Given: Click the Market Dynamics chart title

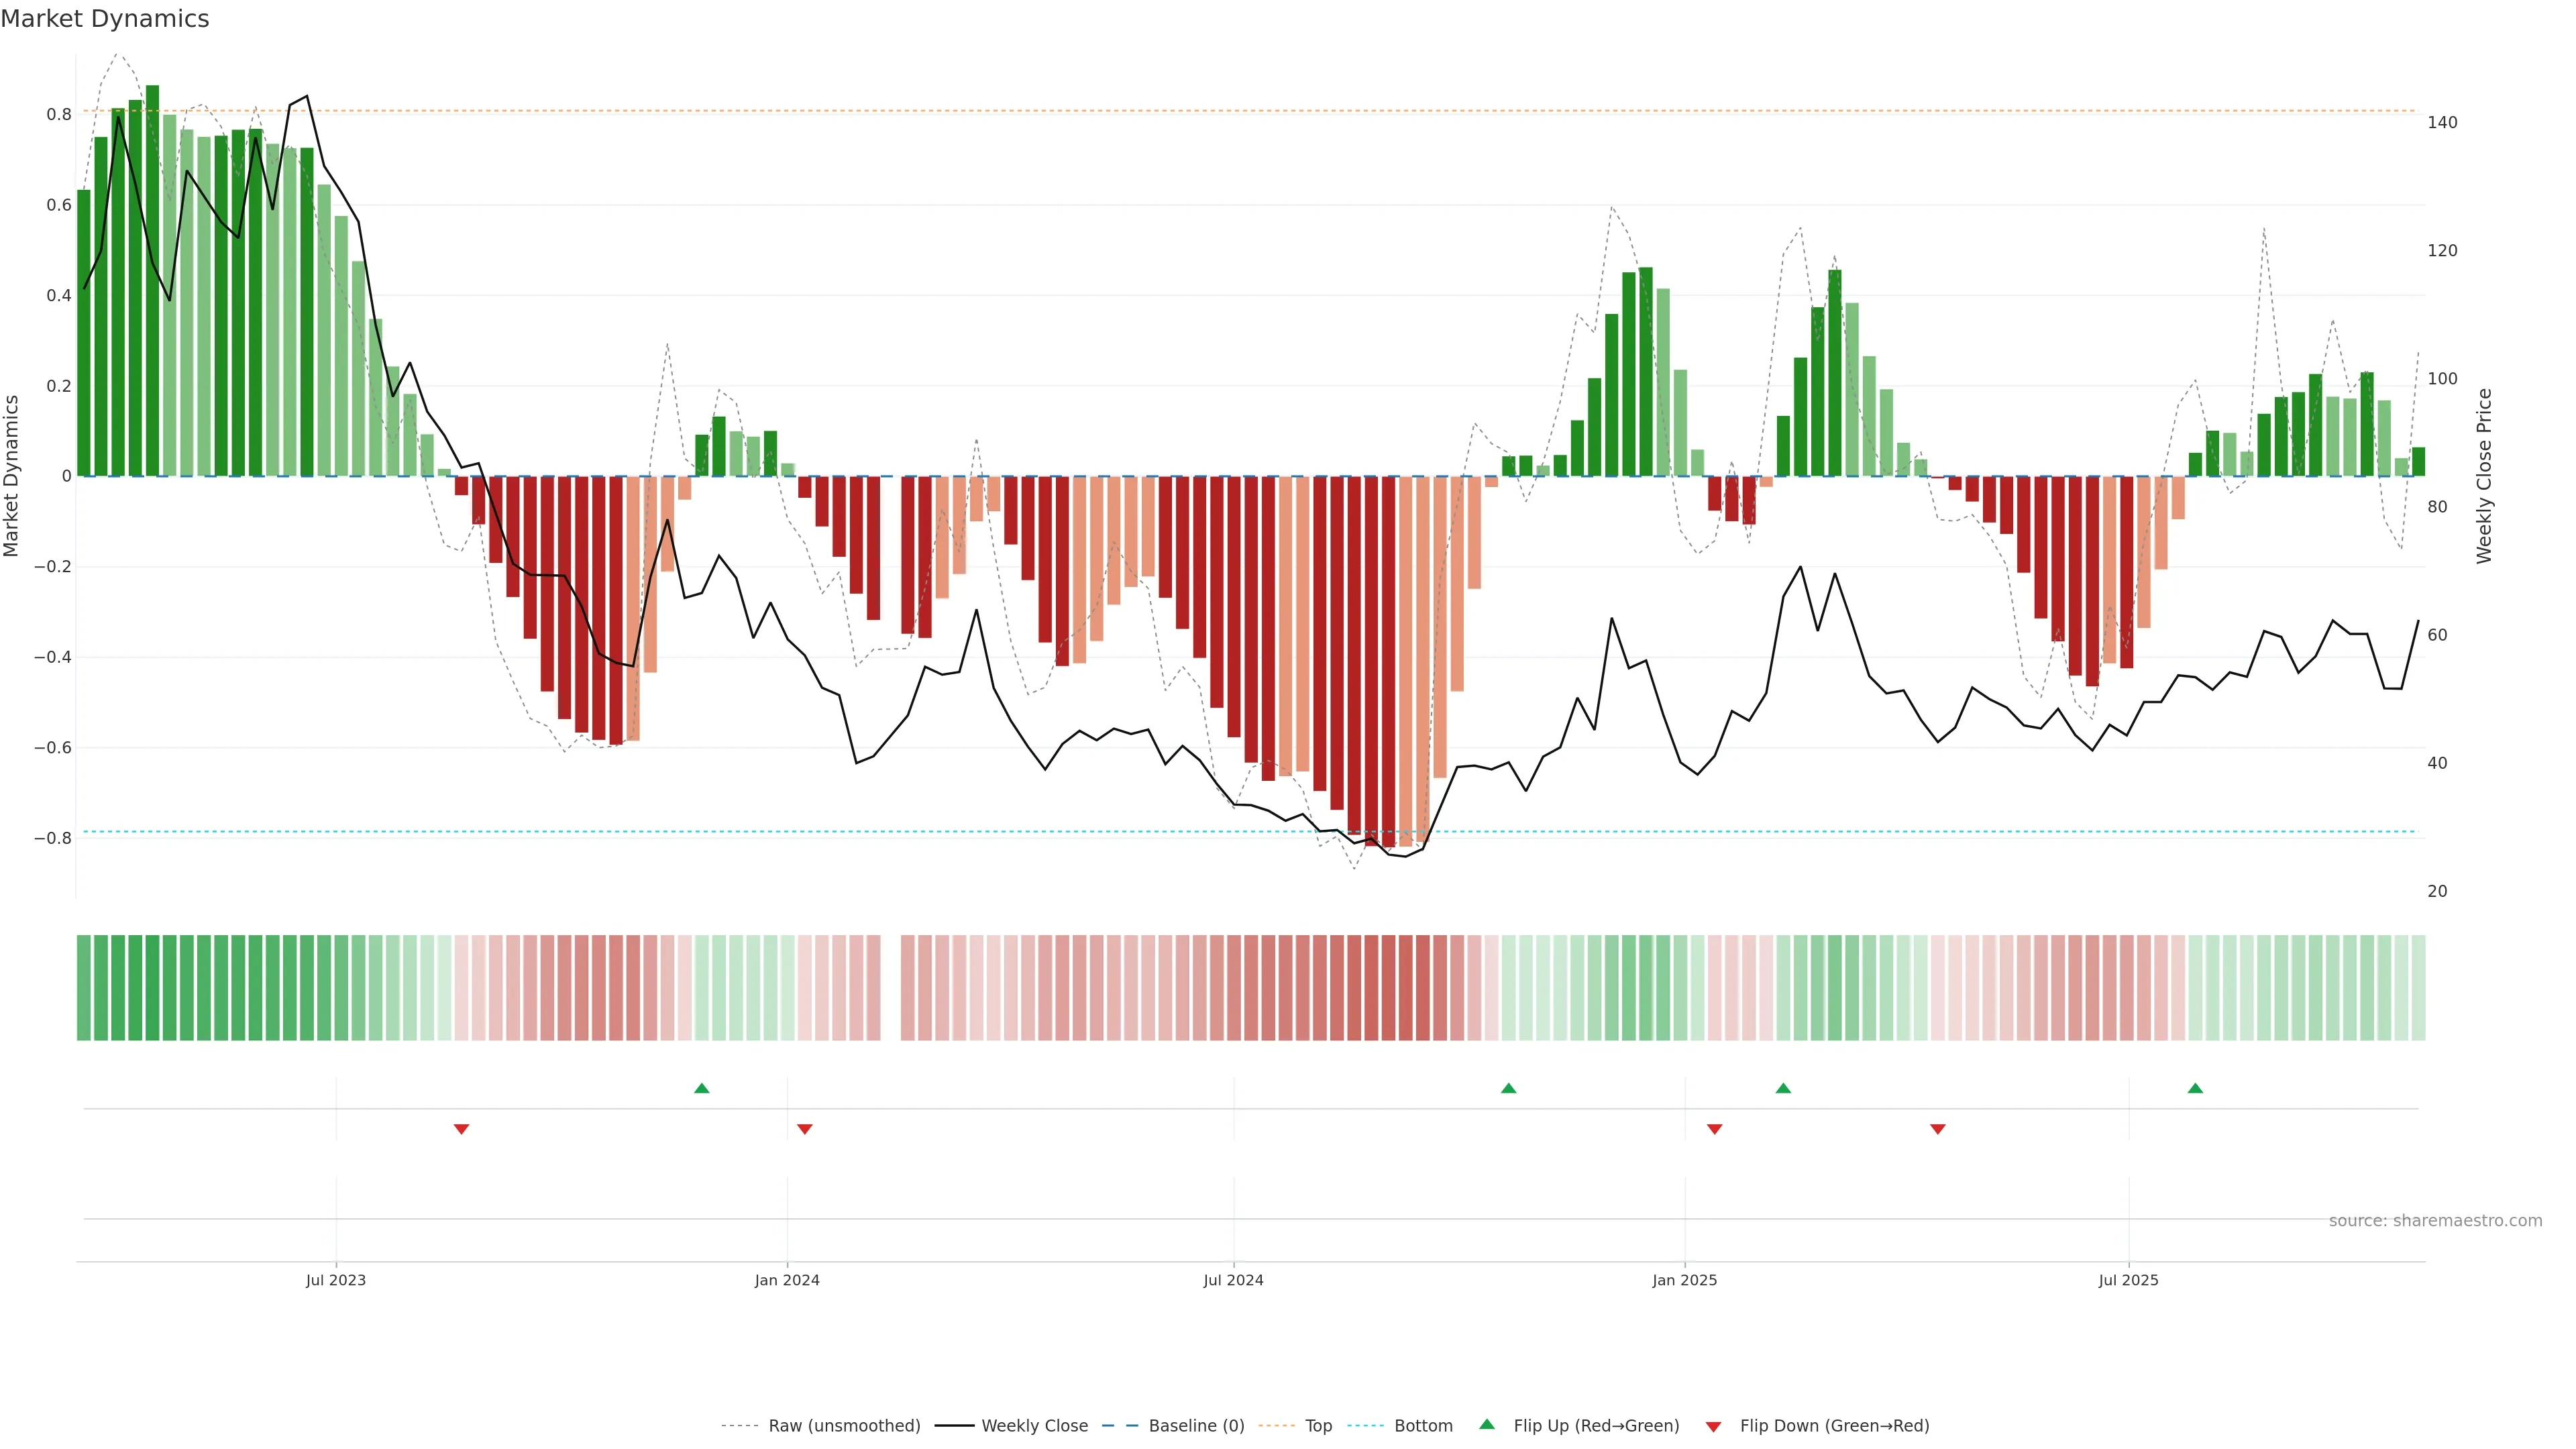Looking at the screenshot, I should [105, 19].
